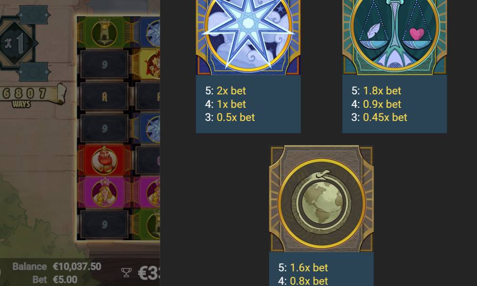477x286 pixels.
Task: Click the globe payout line '5: 1.6x bet'
Action: (x=303, y=267)
